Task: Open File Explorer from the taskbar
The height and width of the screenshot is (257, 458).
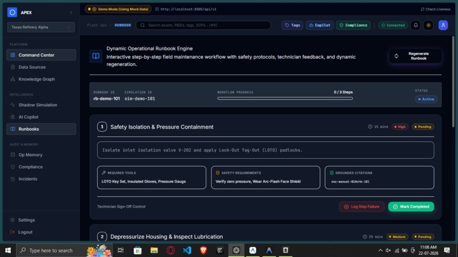Action: click(154, 250)
